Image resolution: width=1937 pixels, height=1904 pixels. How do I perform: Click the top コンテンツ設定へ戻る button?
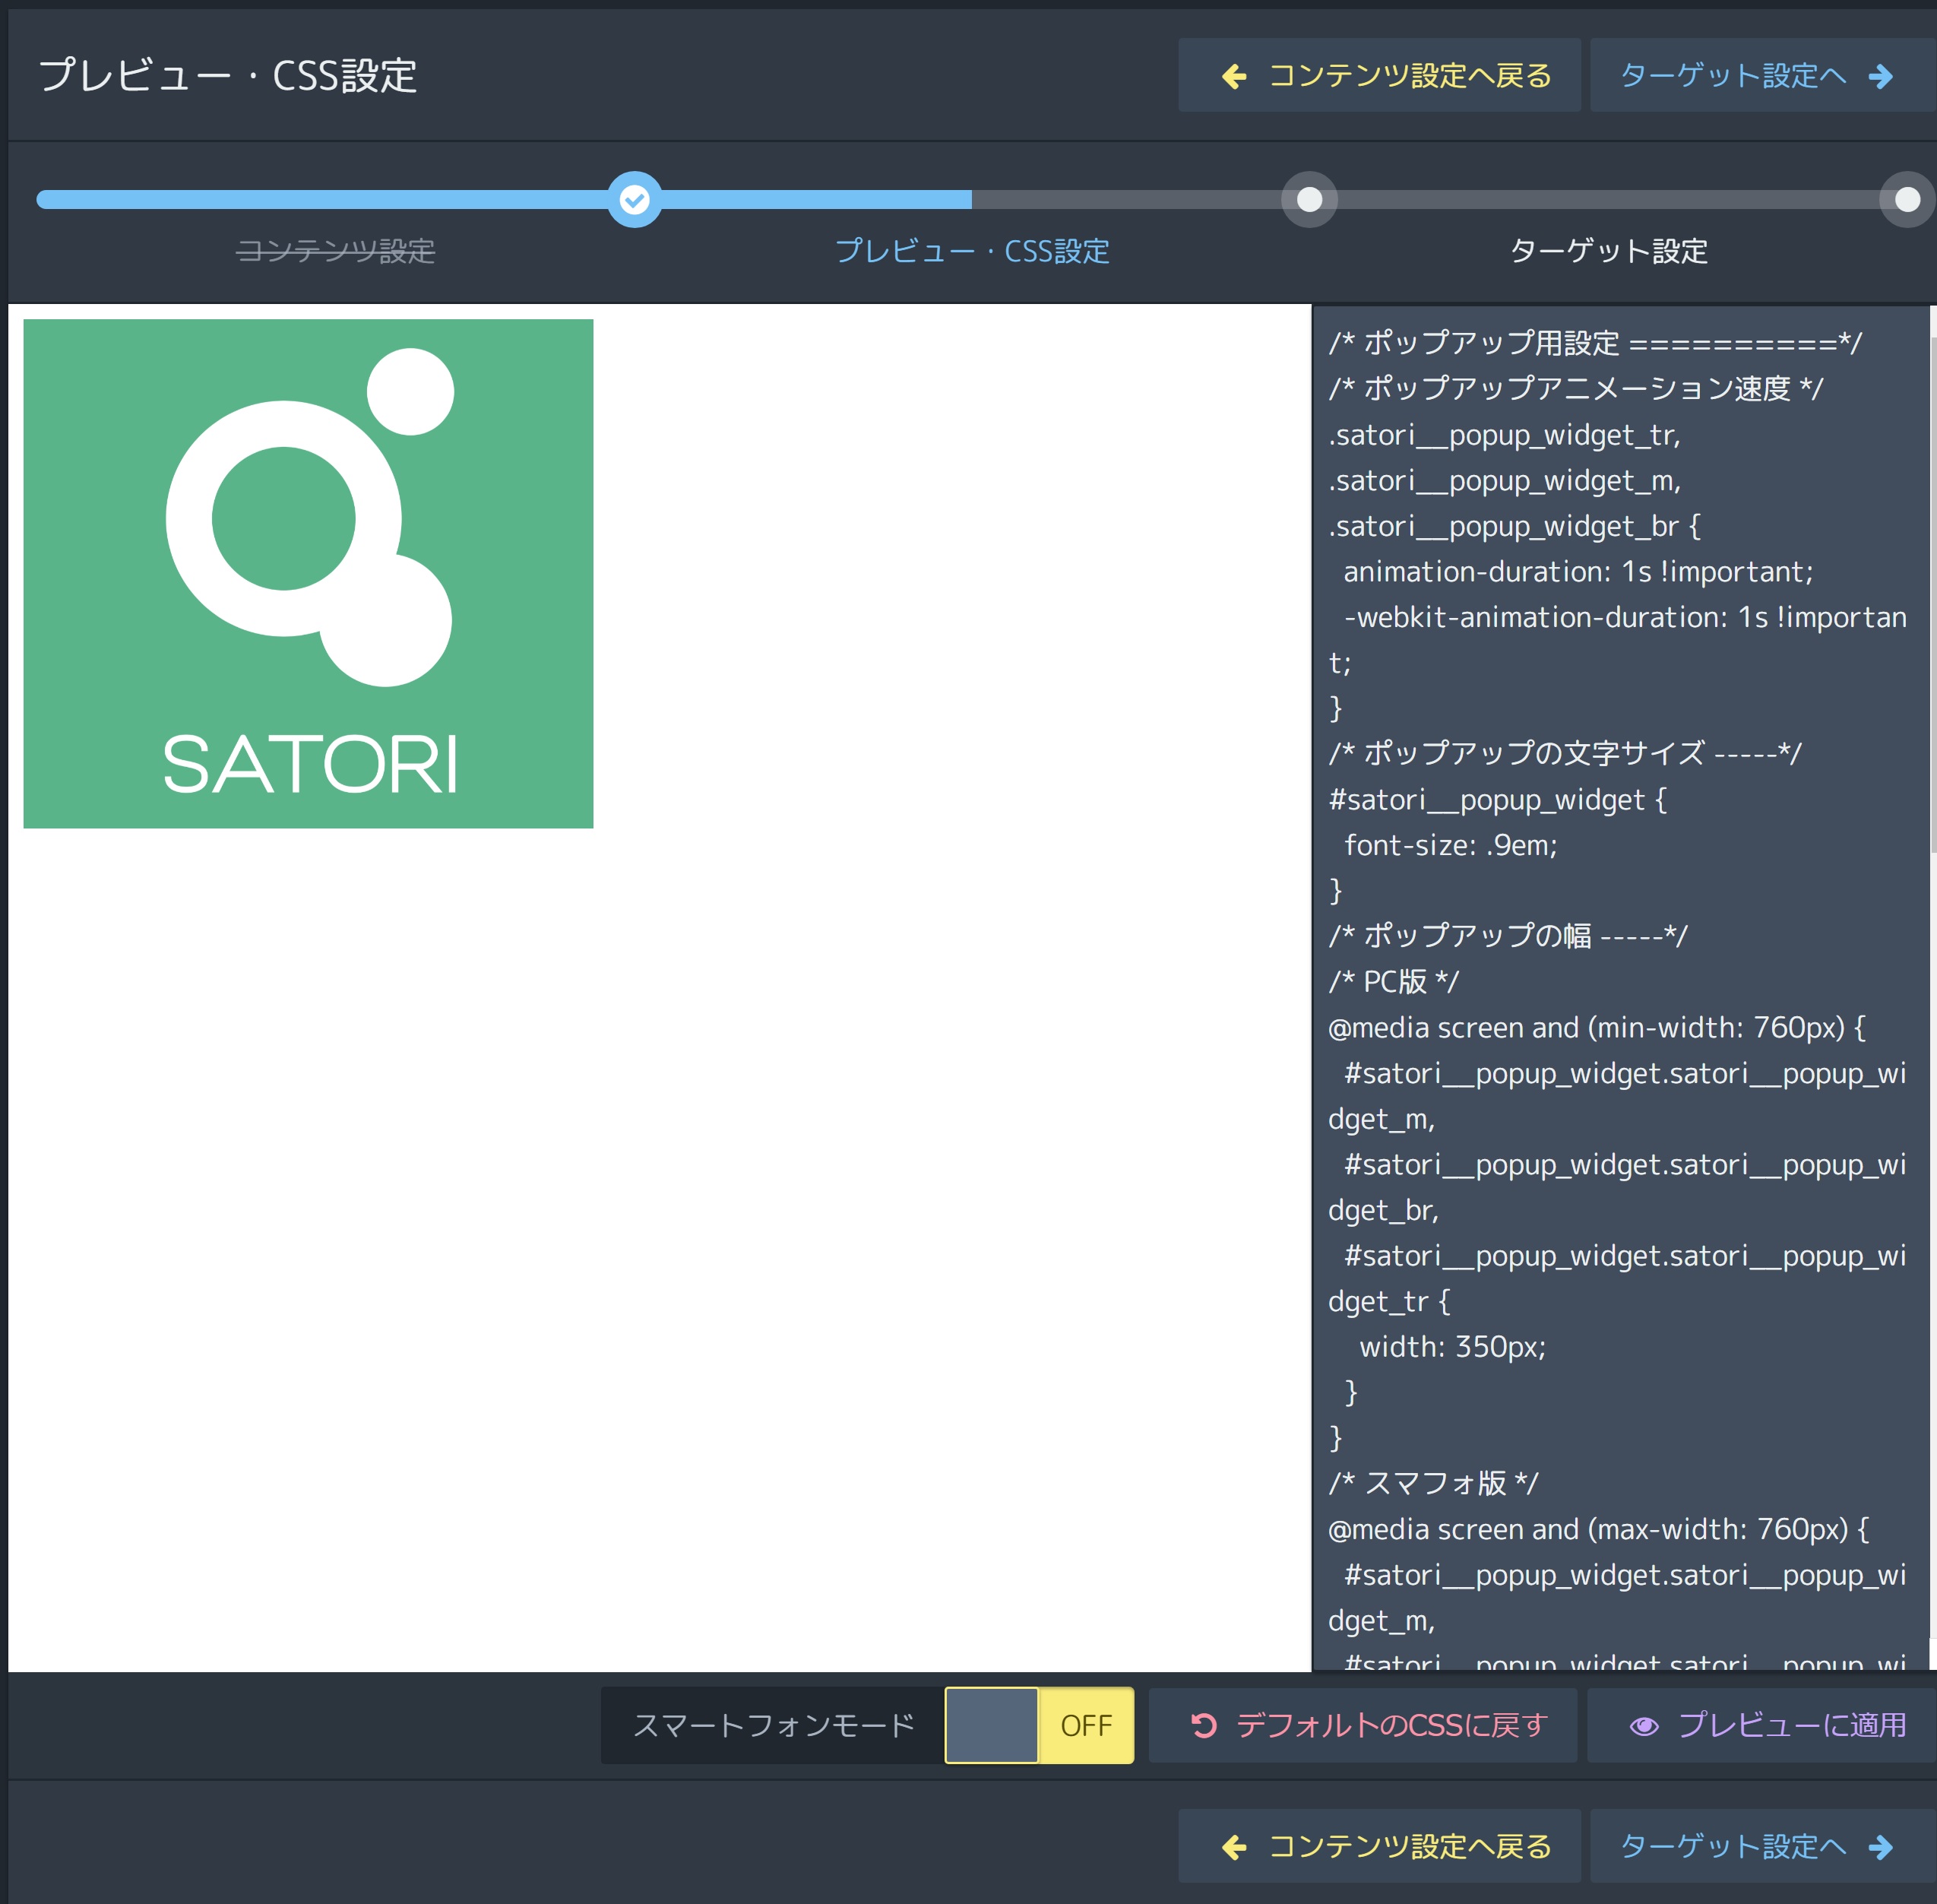tap(1379, 75)
